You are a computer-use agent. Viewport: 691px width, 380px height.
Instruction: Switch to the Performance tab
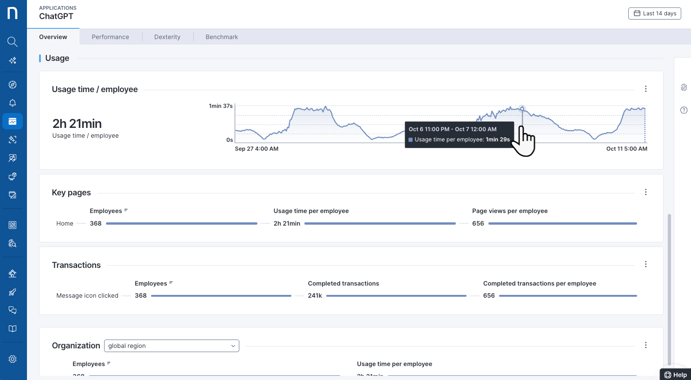[x=110, y=37]
